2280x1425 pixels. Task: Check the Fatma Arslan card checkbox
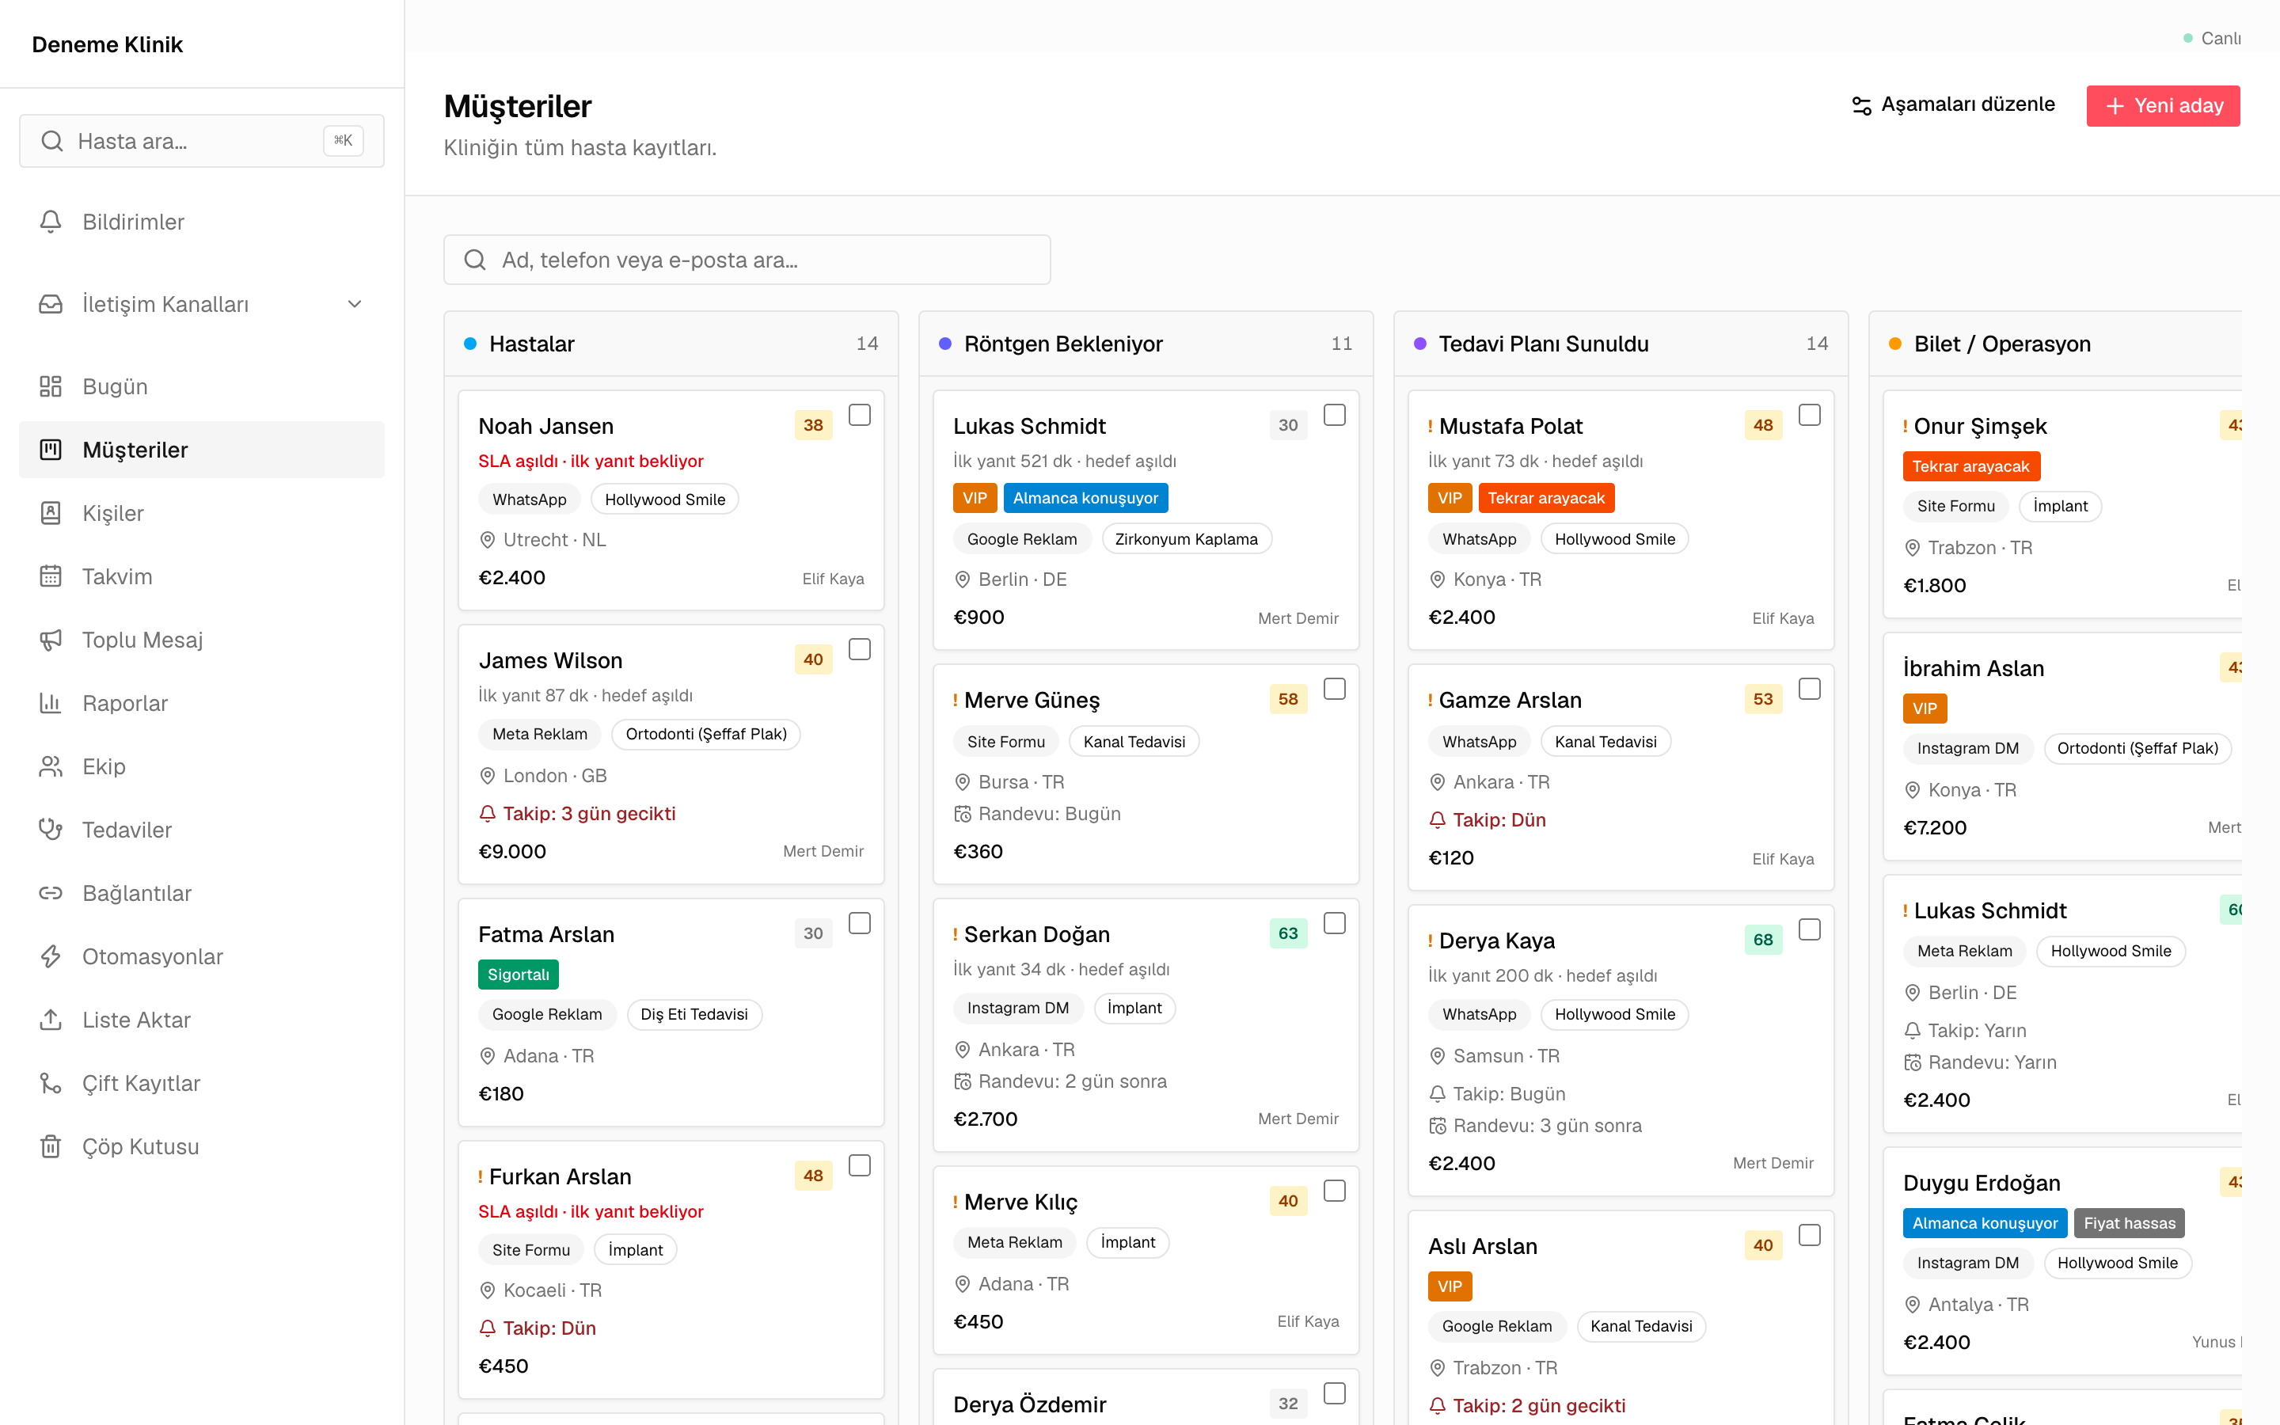point(859,924)
